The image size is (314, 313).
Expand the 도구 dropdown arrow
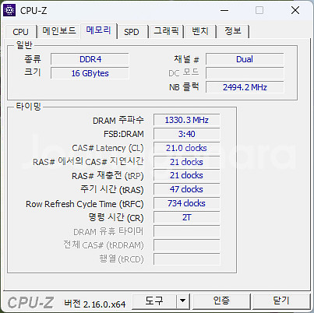pos(183,301)
